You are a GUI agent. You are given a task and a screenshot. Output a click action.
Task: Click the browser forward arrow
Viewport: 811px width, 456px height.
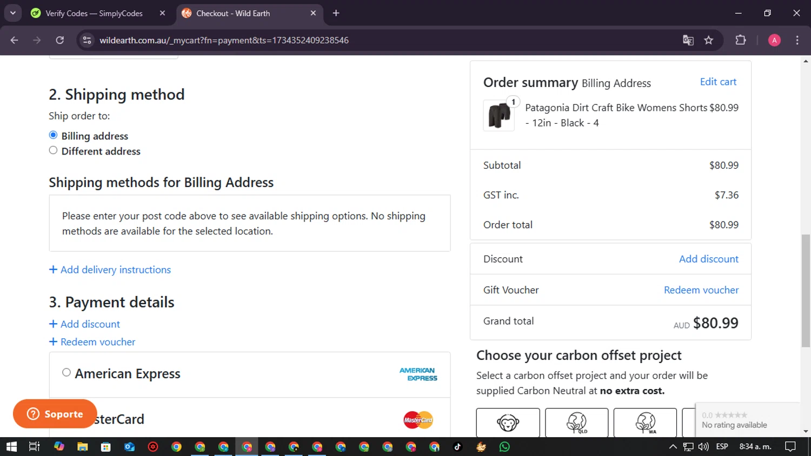coord(37,40)
